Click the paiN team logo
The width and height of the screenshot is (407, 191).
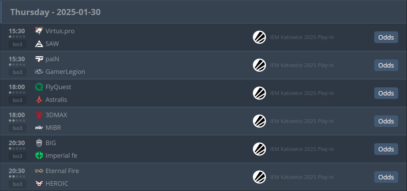click(x=39, y=59)
